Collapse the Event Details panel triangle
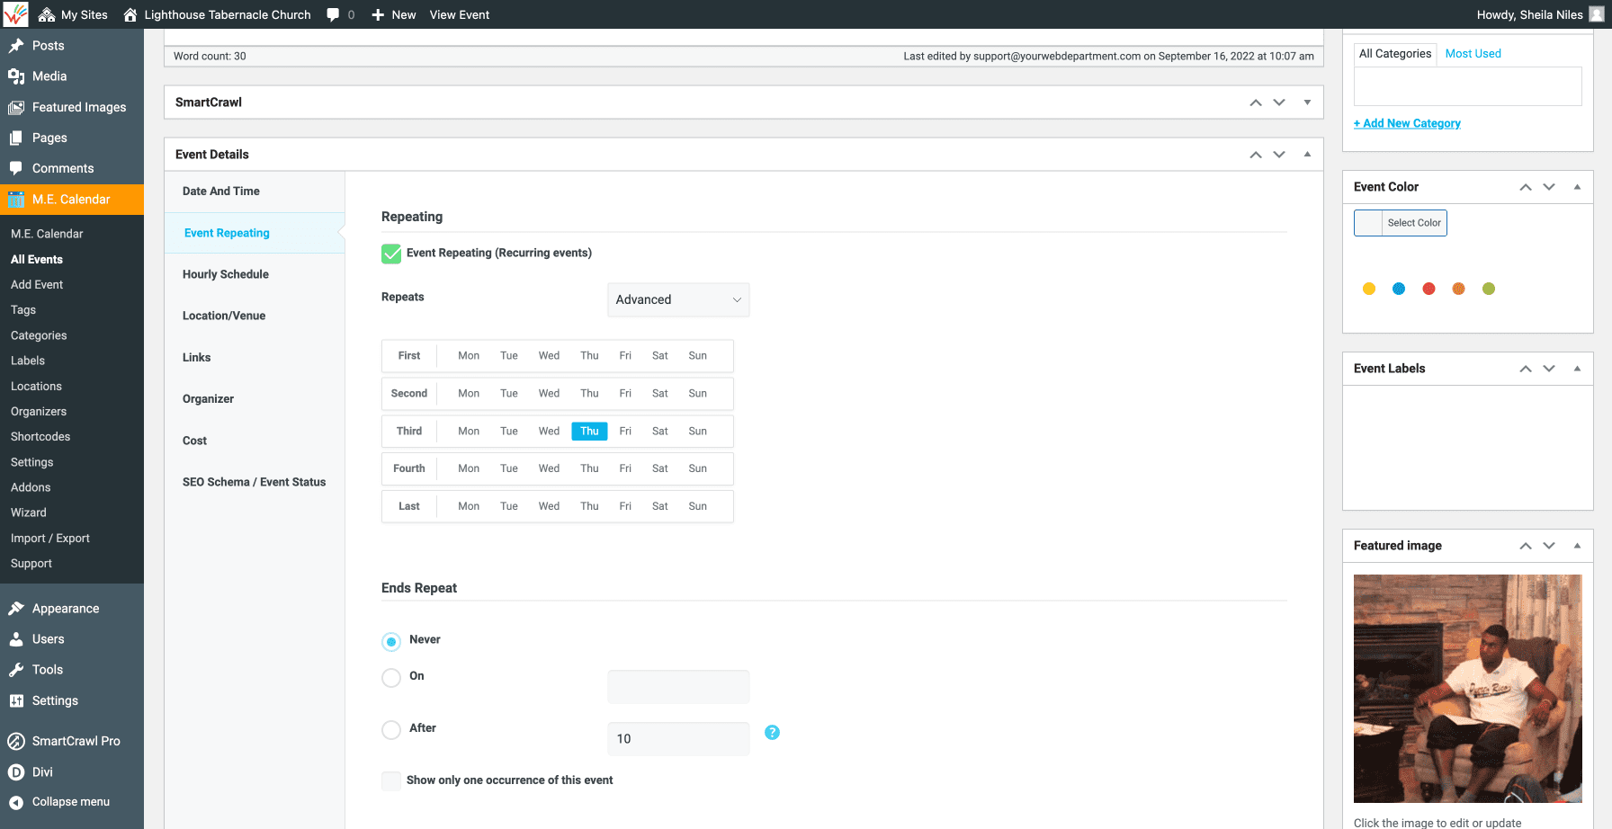Screen dimensions: 1612x829 click(x=1307, y=155)
